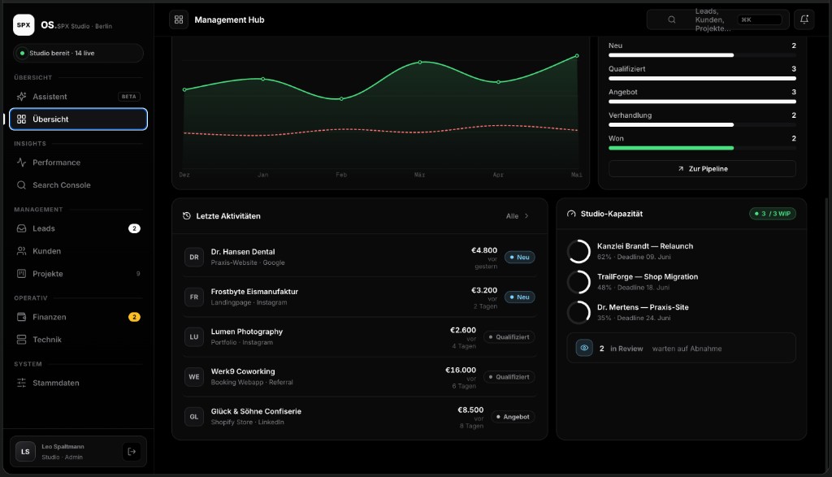
Task: Click the LU avatar of Lumen Photography
Action: click(194, 337)
